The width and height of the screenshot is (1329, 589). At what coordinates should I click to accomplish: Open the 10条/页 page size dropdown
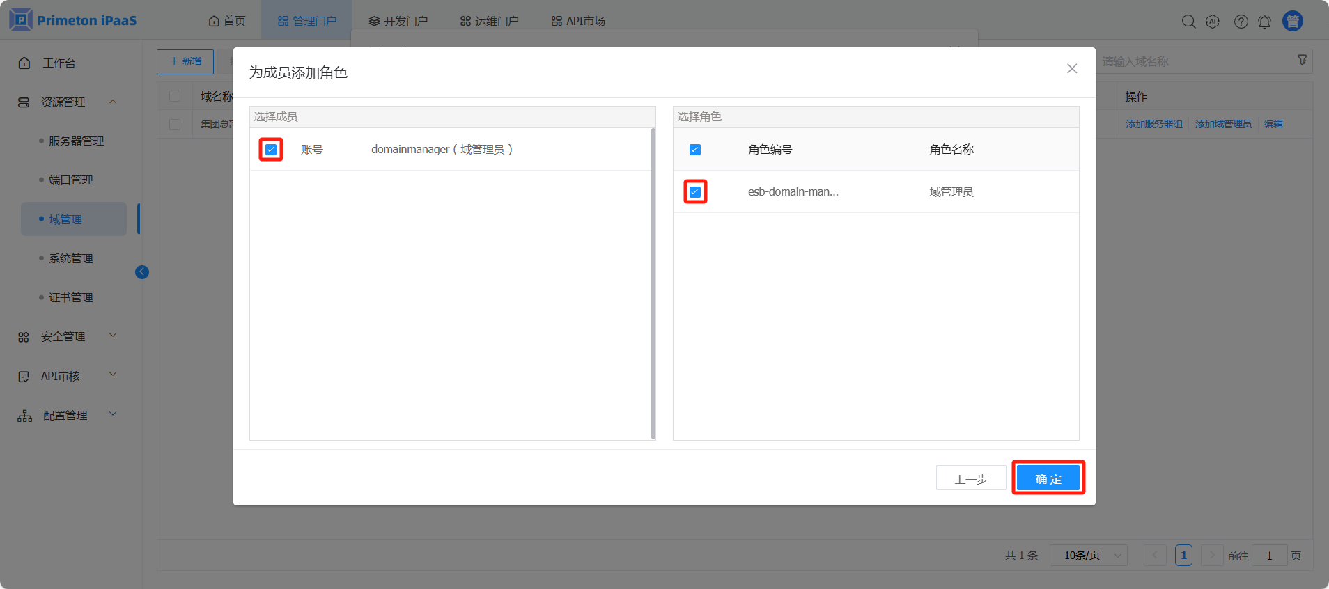click(x=1088, y=556)
